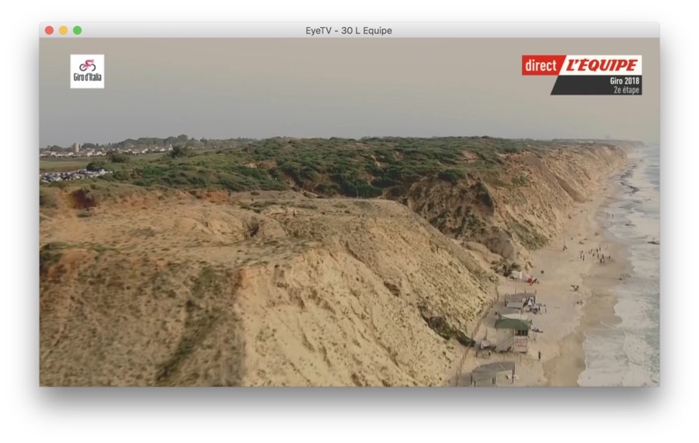The width and height of the screenshot is (699, 443).
Task: Close the EyeTV window
Action: (49, 30)
